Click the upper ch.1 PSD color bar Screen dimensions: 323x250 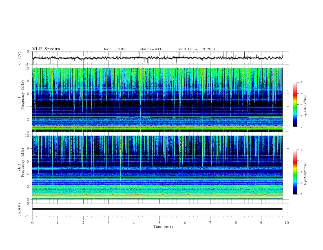pyautogui.click(x=295, y=105)
